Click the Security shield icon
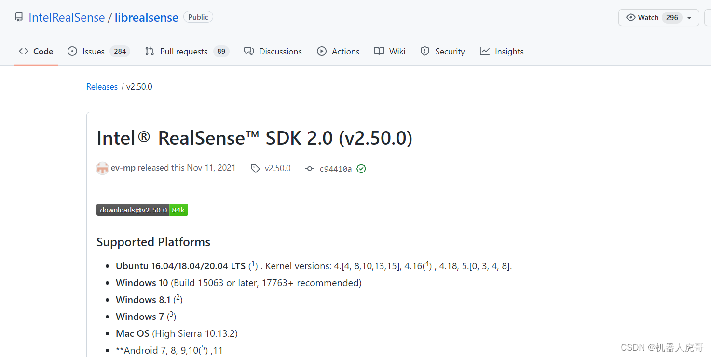Image resolution: width=711 pixels, height=357 pixels. tap(425, 51)
